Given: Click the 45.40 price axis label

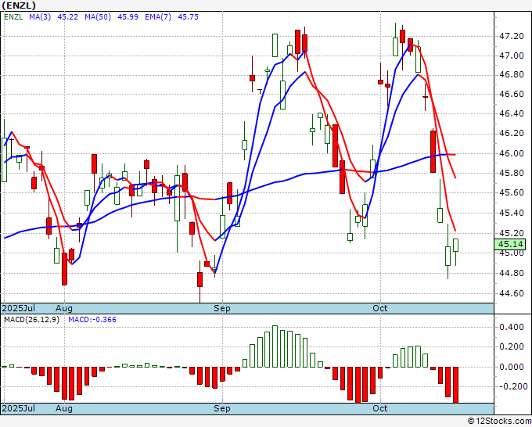Looking at the screenshot, I should [512, 213].
